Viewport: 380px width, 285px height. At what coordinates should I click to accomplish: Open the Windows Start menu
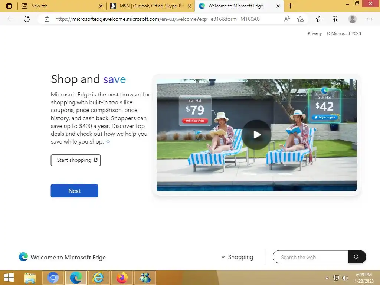[x=9, y=278]
